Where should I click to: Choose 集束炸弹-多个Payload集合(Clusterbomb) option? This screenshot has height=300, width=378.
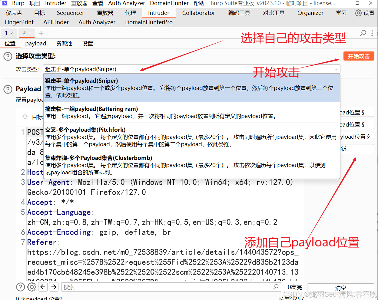192,165
